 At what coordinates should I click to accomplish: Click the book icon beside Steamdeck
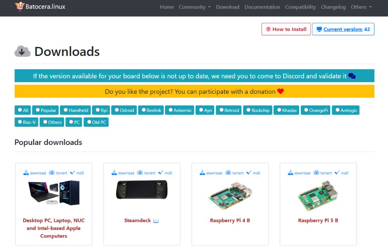pos(156,221)
